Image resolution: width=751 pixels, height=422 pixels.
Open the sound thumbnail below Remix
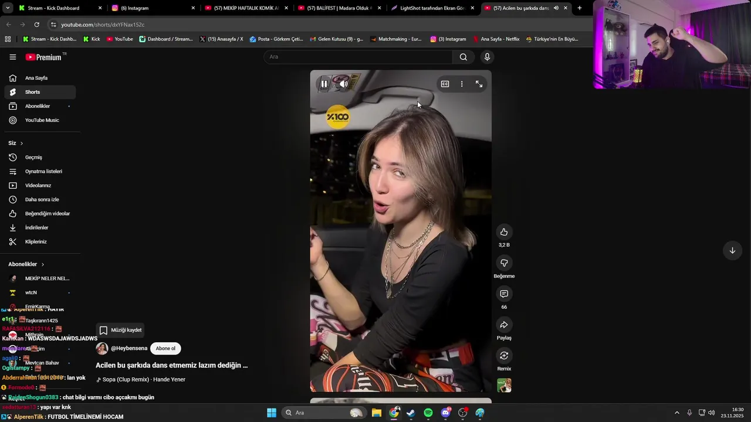point(504,385)
